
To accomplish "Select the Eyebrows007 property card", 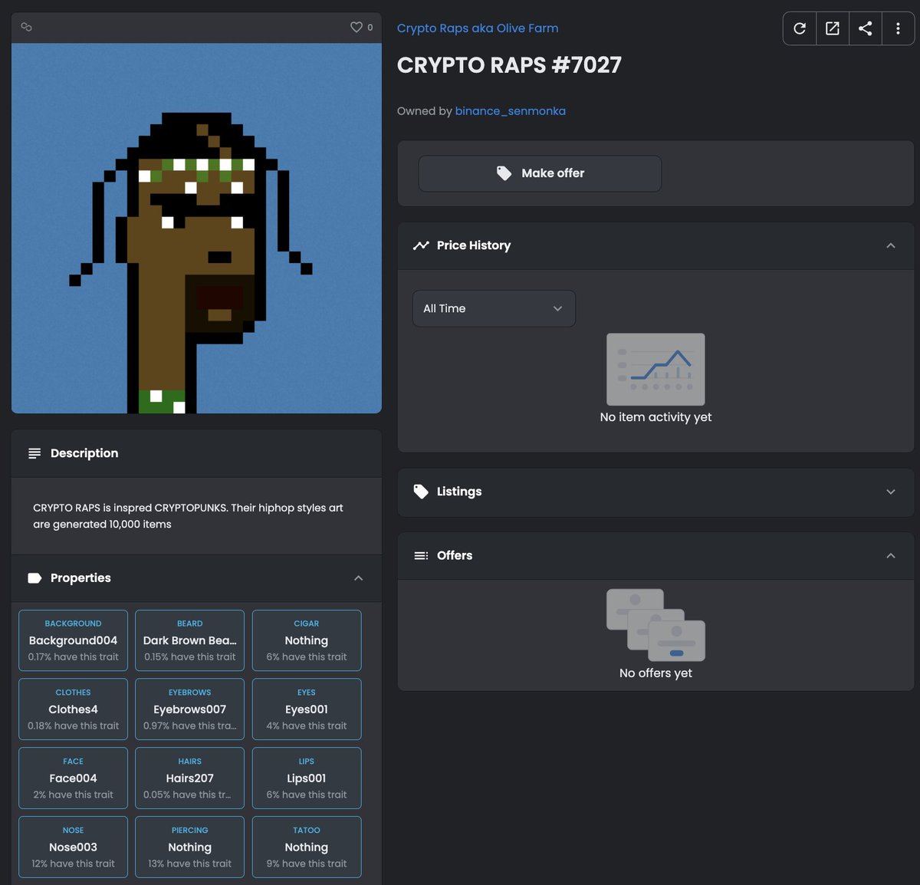I will coord(190,709).
